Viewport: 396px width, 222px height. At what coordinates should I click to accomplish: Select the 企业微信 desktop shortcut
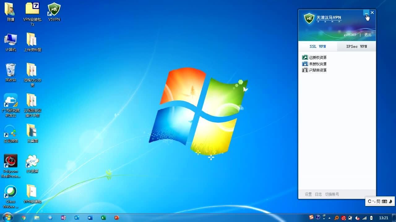tap(11, 134)
